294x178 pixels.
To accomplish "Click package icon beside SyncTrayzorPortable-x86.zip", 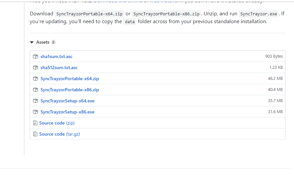I will coord(35,90).
